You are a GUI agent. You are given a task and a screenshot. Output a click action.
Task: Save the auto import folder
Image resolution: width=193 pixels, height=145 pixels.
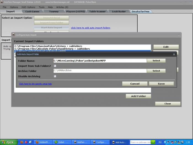pyautogui.click(x=161, y=84)
